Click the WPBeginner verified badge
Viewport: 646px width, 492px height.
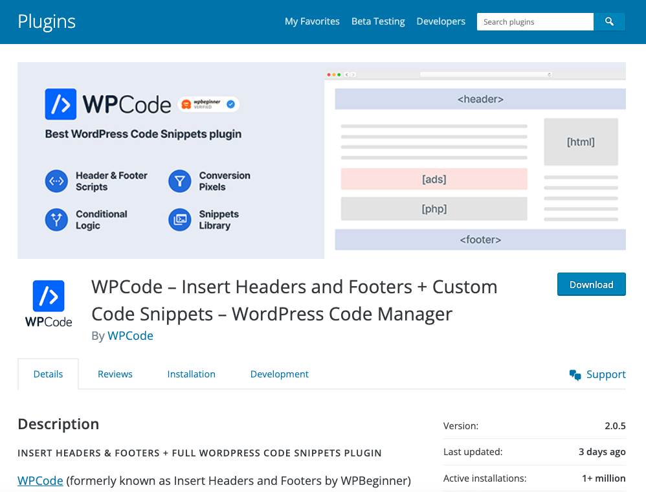pyautogui.click(x=209, y=104)
